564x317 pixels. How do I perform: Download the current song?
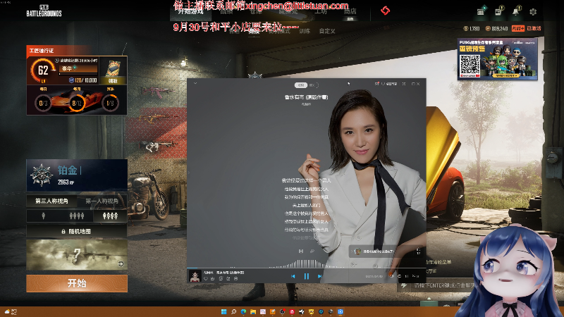(213, 278)
